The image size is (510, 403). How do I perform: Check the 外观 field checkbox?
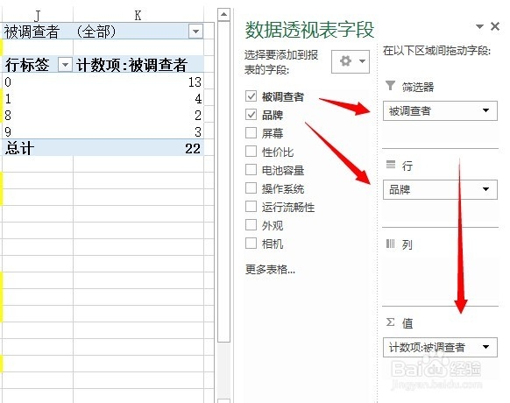[x=251, y=225]
